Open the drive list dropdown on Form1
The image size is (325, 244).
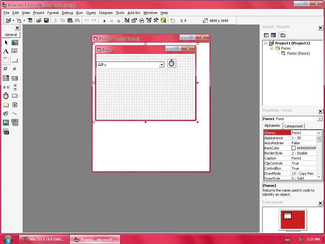162,65
